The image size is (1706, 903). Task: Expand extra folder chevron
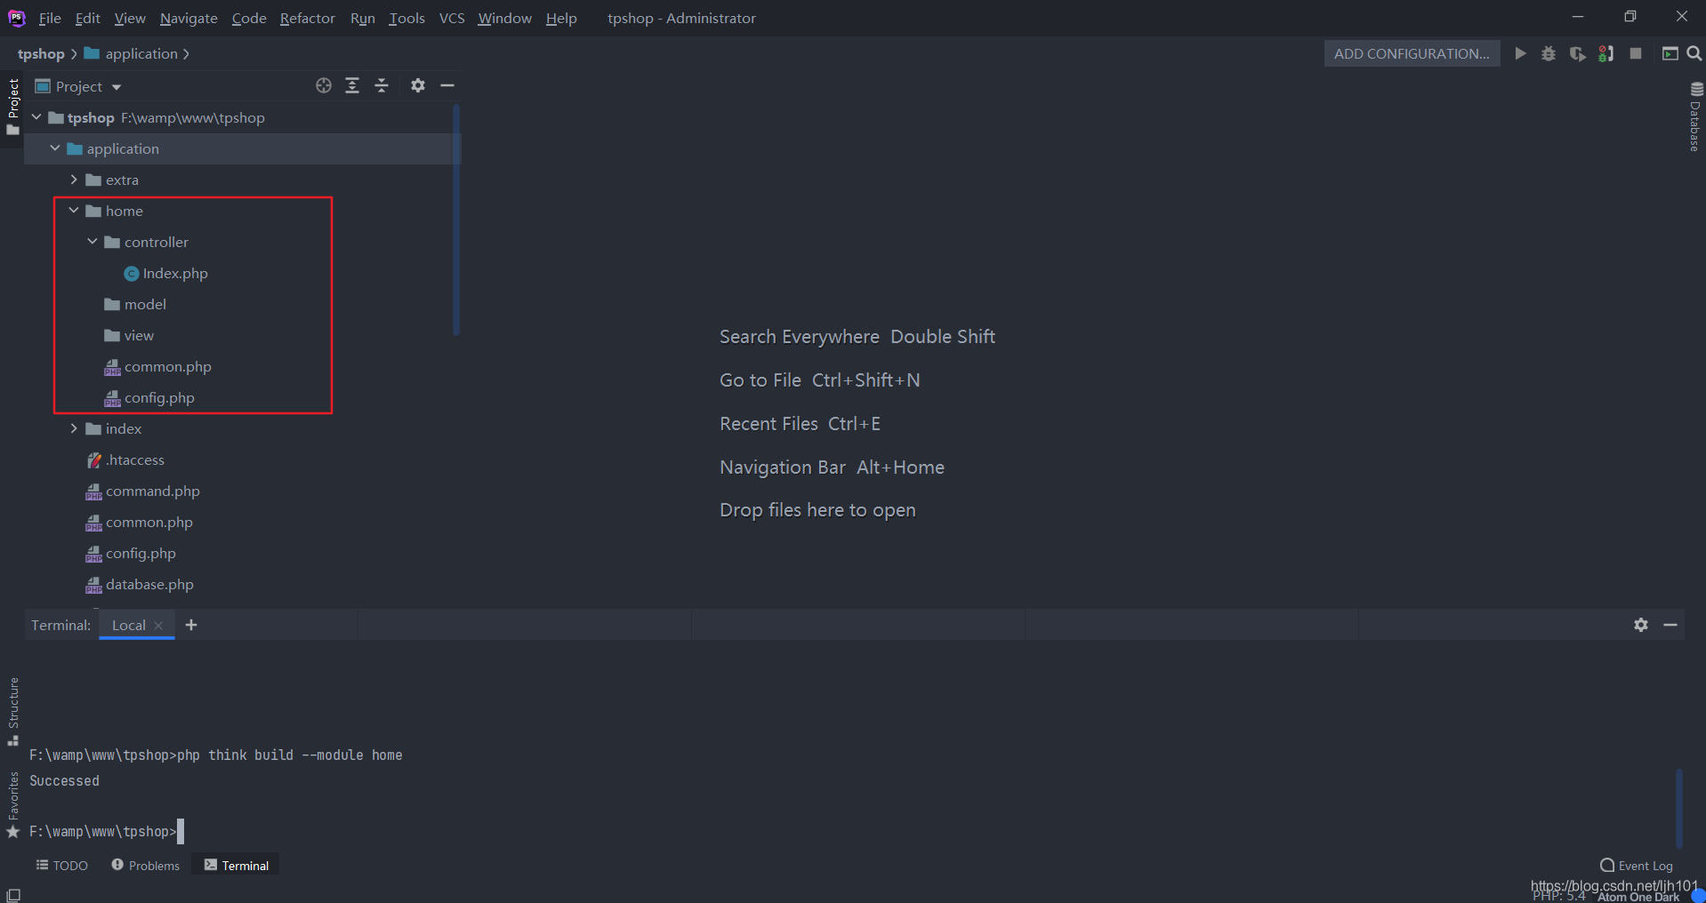[74, 180]
